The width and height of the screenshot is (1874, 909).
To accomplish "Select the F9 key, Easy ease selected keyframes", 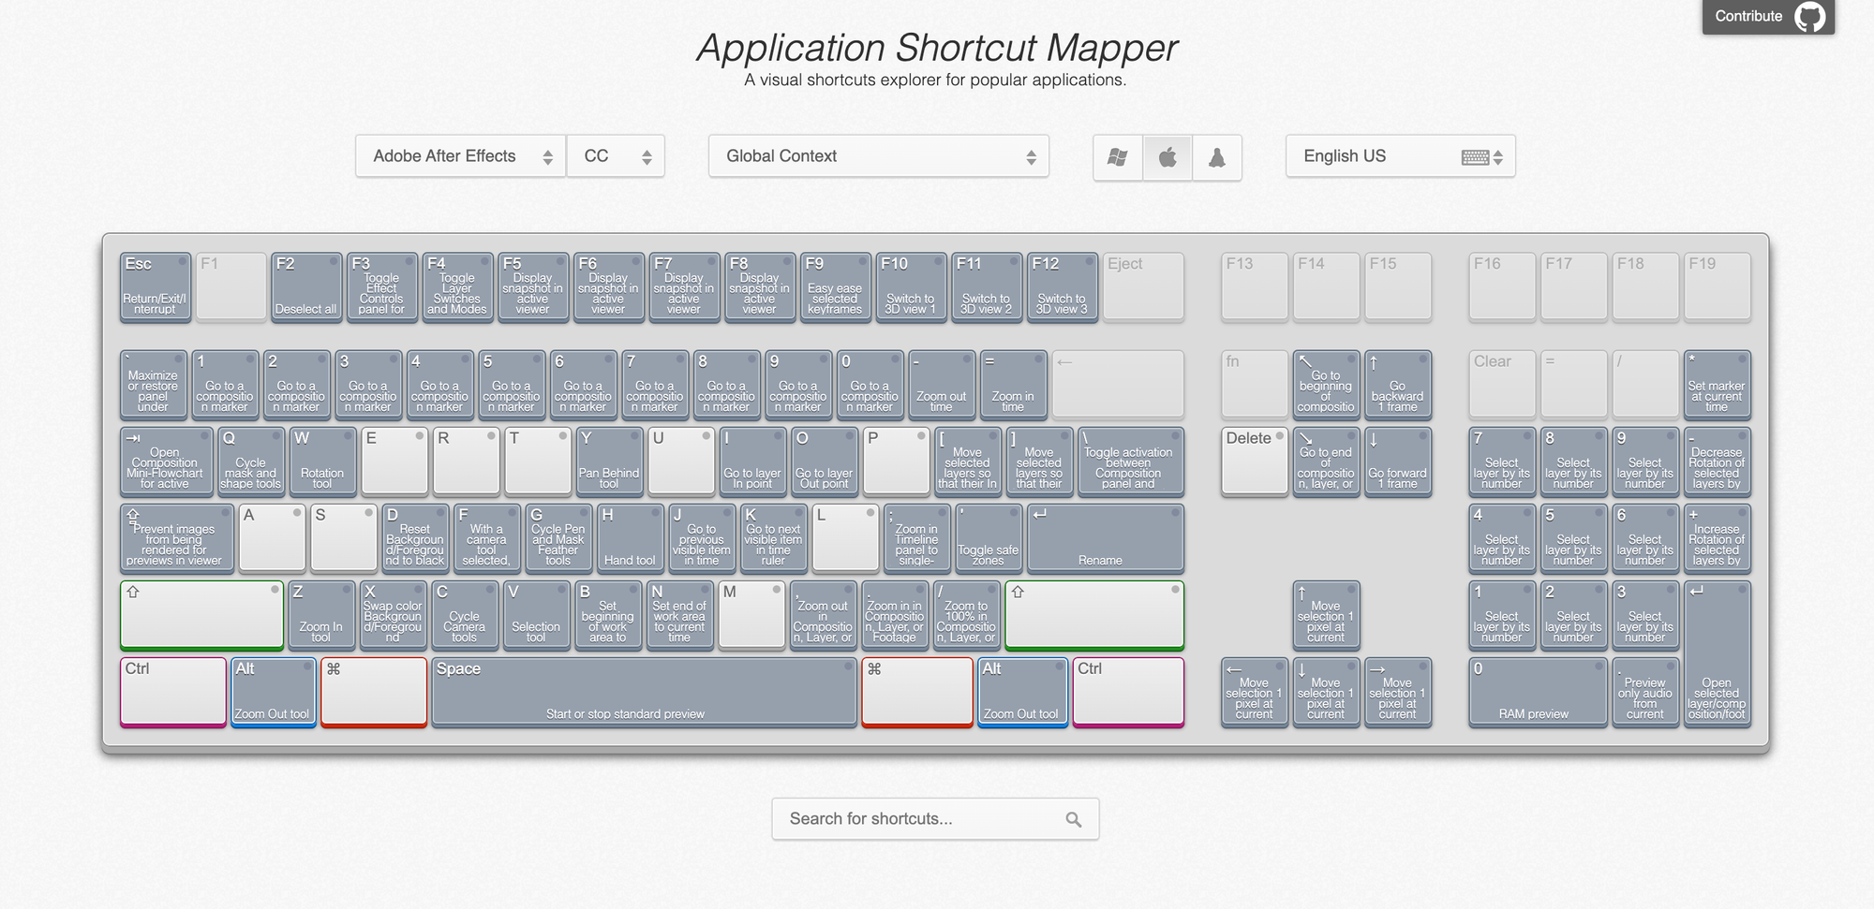I will click(835, 287).
